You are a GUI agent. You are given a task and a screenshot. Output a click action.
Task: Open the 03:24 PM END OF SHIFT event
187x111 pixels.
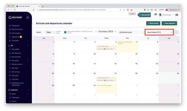[x=107, y=49]
